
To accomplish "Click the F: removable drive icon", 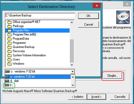I will coord(7,85).
